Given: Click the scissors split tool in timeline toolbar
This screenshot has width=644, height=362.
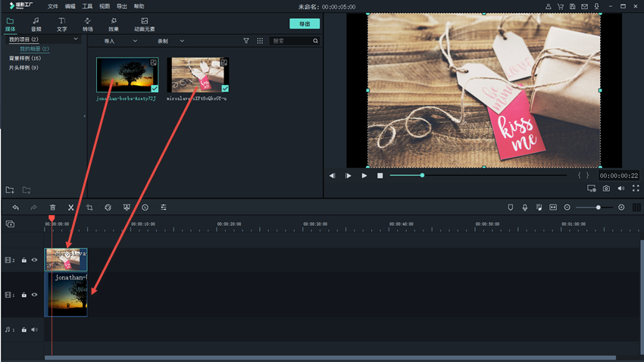Looking at the screenshot, I should (x=70, y=207).
